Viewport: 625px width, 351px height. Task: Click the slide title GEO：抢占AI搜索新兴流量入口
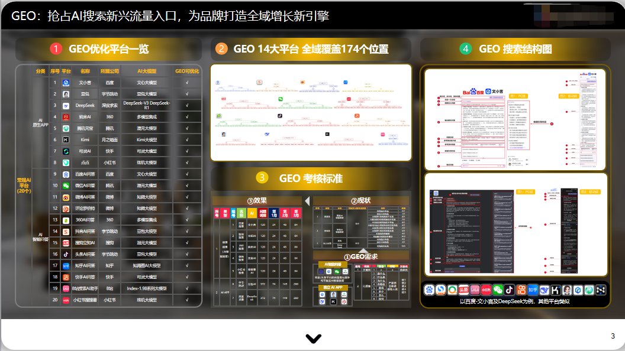(170, 16)
